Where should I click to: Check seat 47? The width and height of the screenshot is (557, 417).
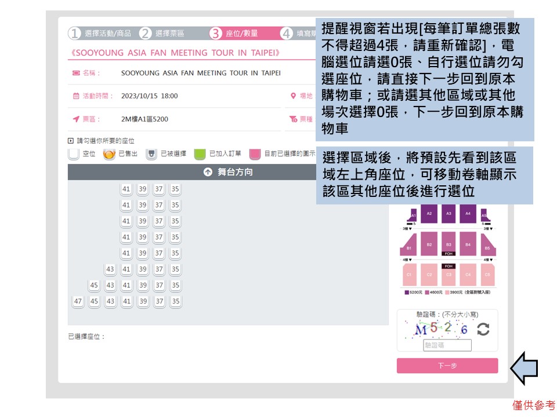pyautogui.click(x=78, y=302)
